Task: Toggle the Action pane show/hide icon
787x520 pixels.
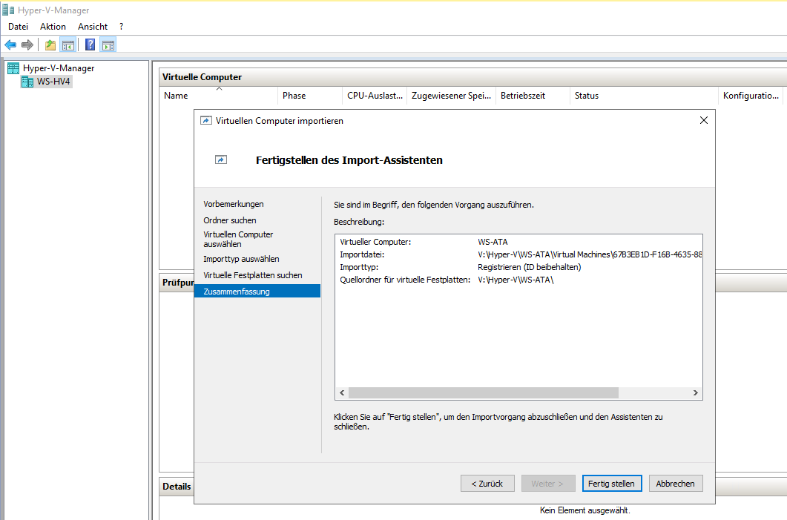Action: 108,45
